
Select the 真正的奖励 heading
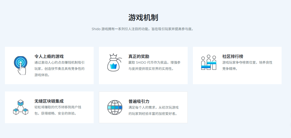tap(139, 56)
